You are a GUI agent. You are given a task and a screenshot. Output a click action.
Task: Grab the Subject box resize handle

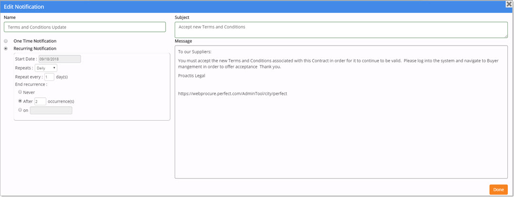coord(505,35)
